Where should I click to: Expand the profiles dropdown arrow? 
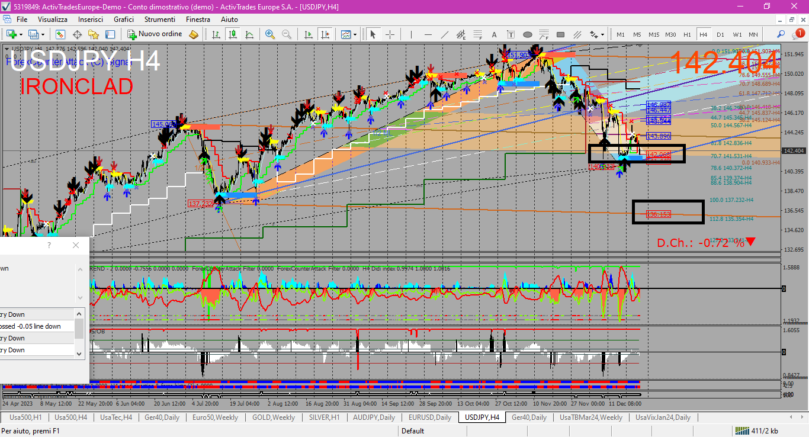(x=43, y=34)
